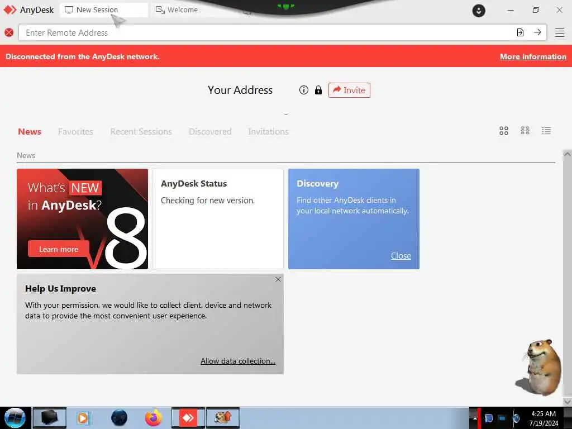This screenshot has height=429, width=572.
Task: Click Learn more on What's New card
Action: pyautogui.click(x=58, y=249)
